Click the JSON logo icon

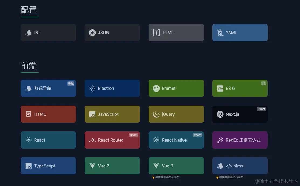92,33
